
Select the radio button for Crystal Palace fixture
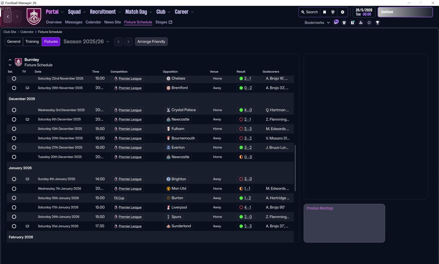pyautogui.click(x=14, y=110)
